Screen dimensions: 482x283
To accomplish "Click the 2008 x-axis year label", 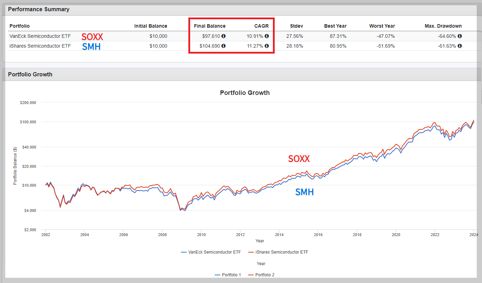I will click(162, 235).
